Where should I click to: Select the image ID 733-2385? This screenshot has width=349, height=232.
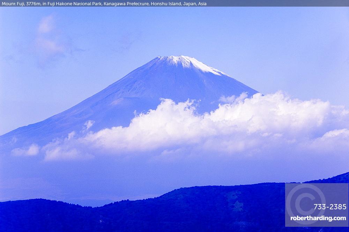330,207
